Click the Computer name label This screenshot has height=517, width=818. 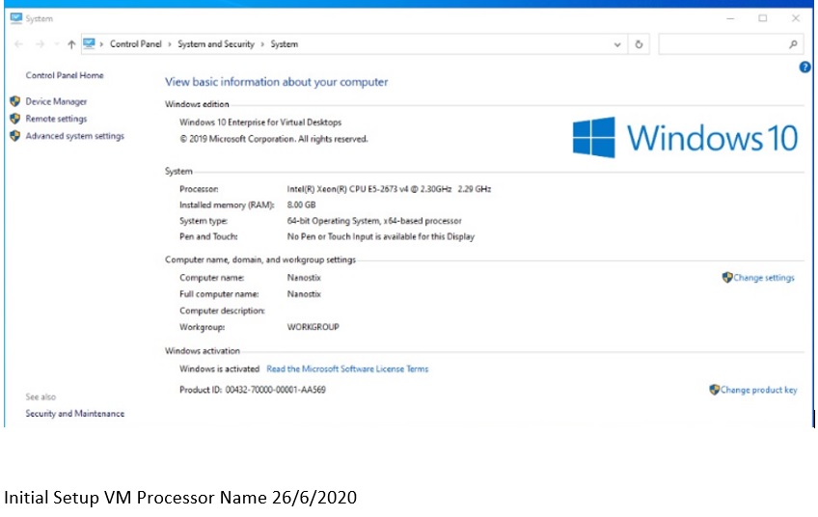point(212,278)
